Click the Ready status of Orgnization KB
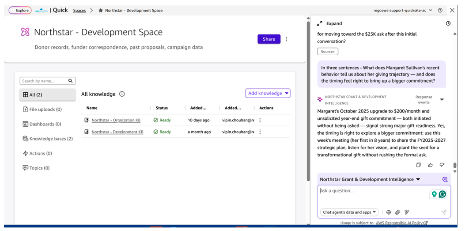 tap(162, 120)
